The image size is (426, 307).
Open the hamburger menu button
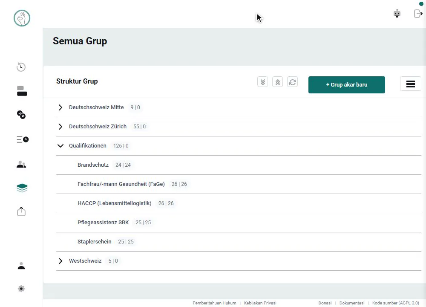click(411, 84)
